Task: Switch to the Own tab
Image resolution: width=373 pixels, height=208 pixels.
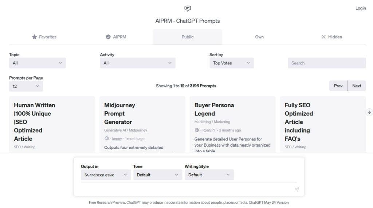Action: pos(259,37)
